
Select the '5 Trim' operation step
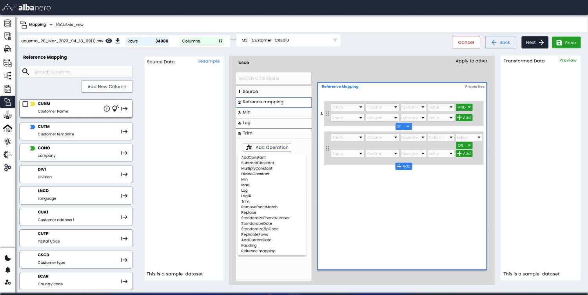[x=274, y=133]
